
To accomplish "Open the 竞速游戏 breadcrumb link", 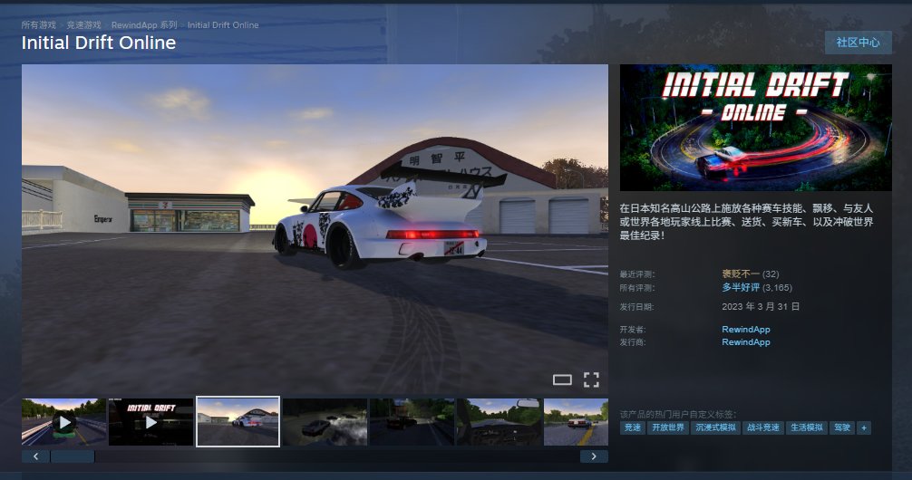I will pyautogui.click(x=83, y=25).
